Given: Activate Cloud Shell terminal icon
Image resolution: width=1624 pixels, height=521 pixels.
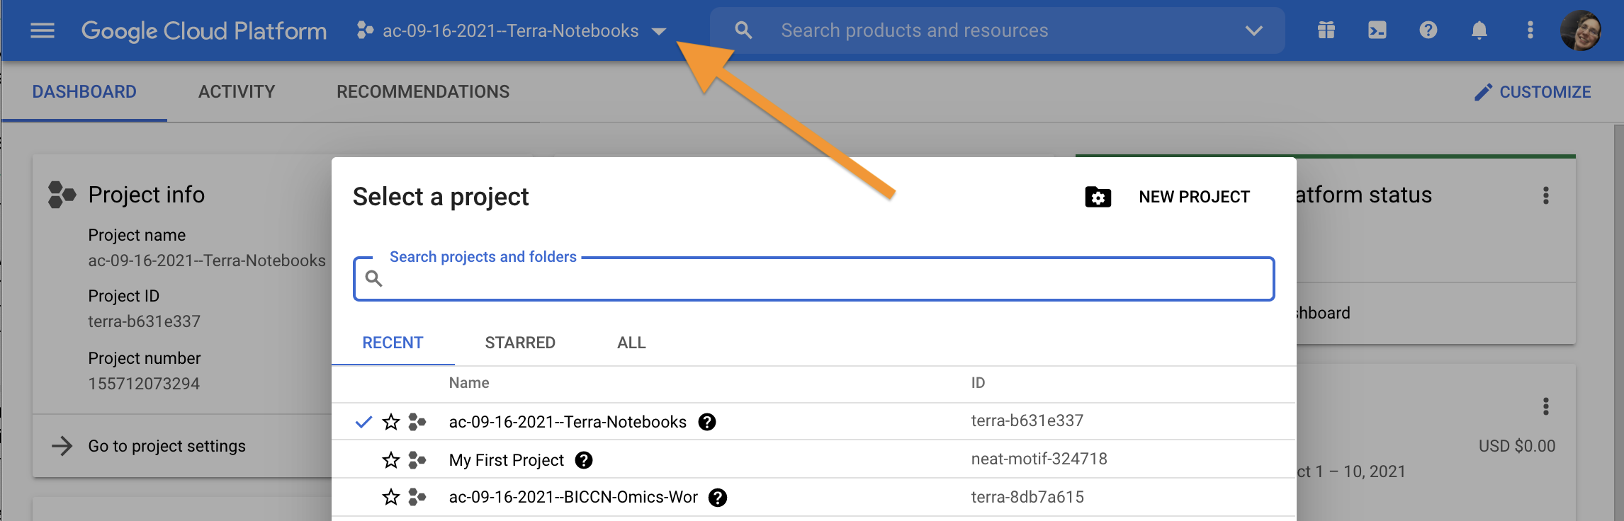Looking at the screenshot, I should tap(1377, 30).
